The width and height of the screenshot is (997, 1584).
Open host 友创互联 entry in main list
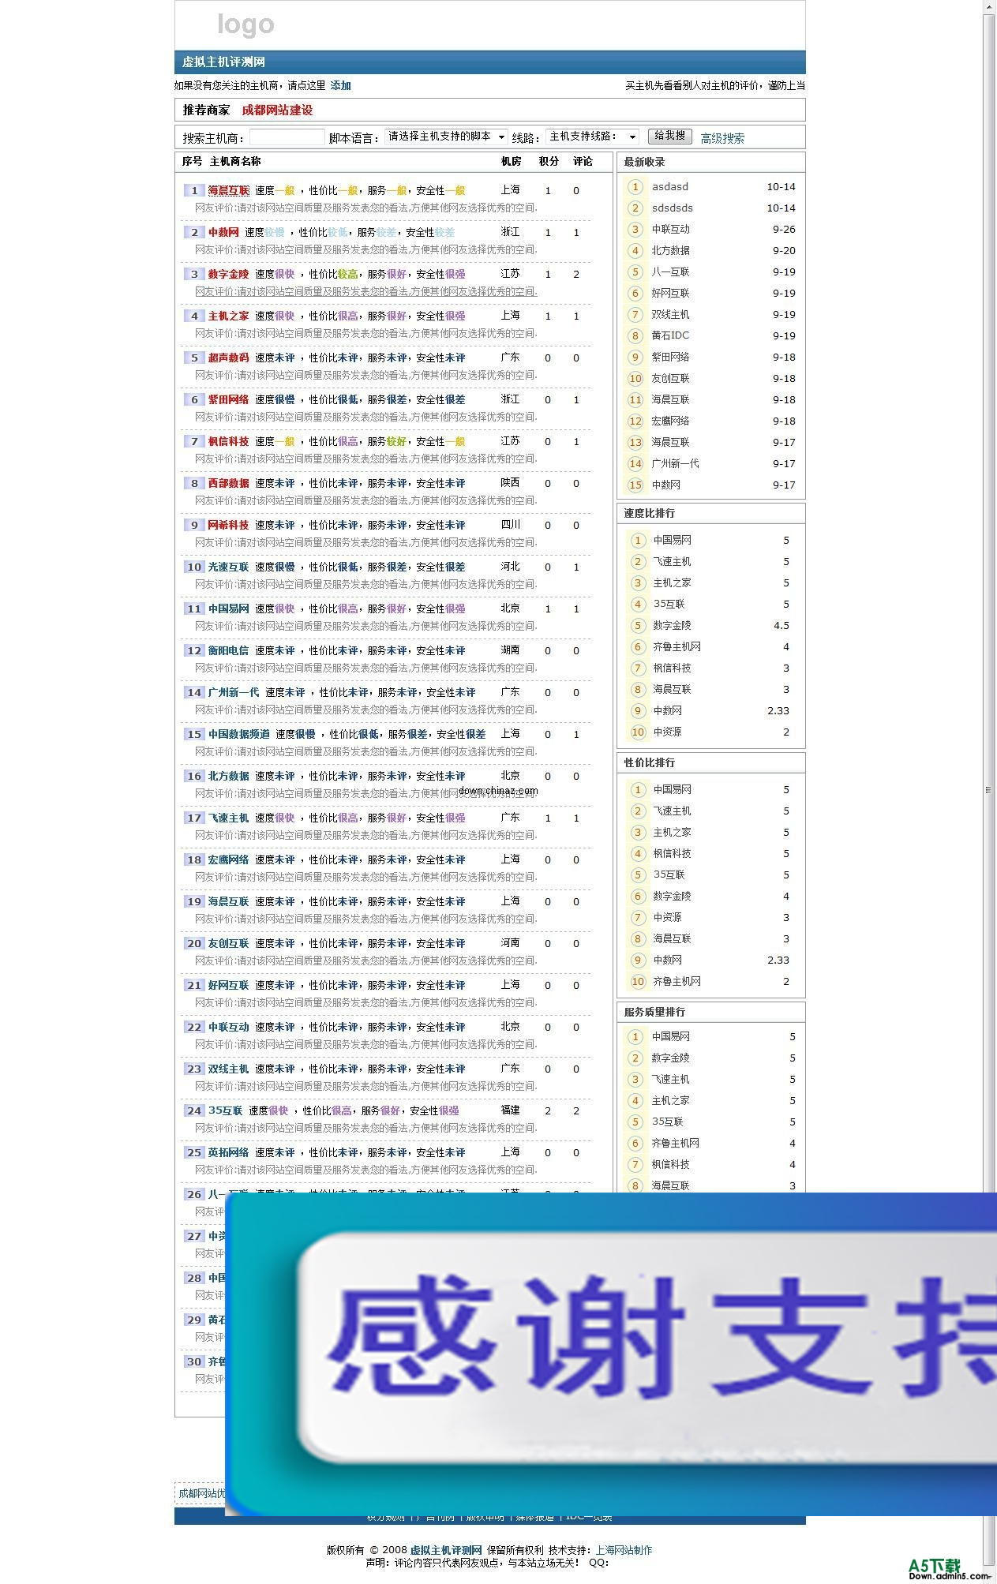228,943
